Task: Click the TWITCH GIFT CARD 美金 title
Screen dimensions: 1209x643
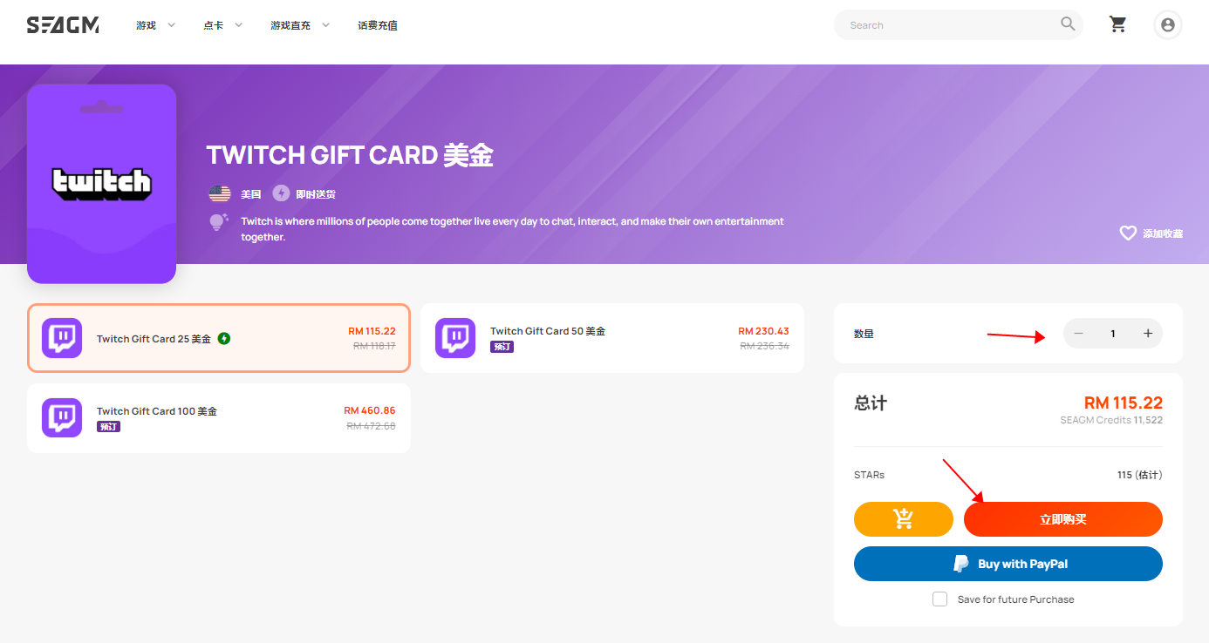Action: 350,156
